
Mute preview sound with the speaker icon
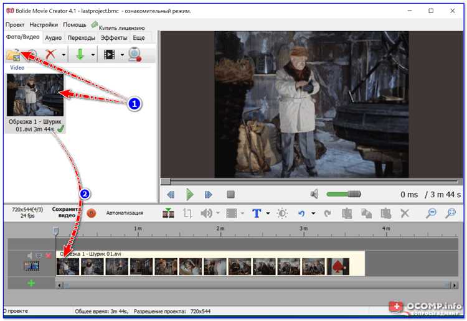(x=314, y=194)
